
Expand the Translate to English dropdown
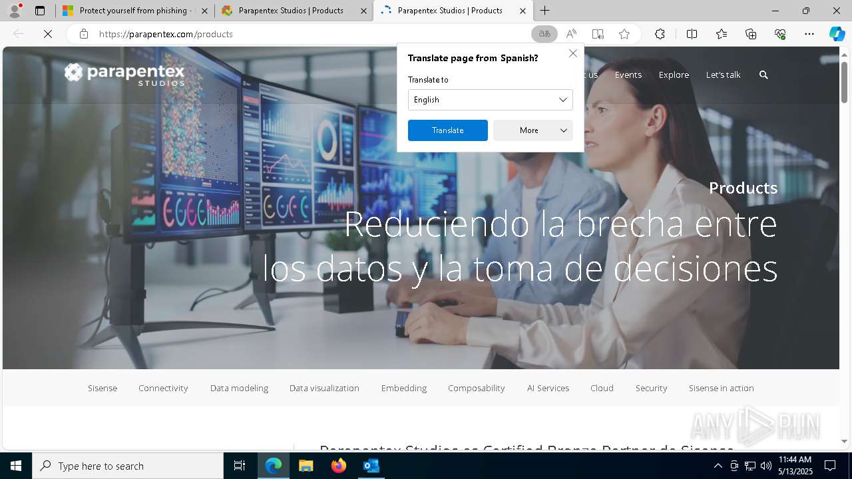point(491,100)
